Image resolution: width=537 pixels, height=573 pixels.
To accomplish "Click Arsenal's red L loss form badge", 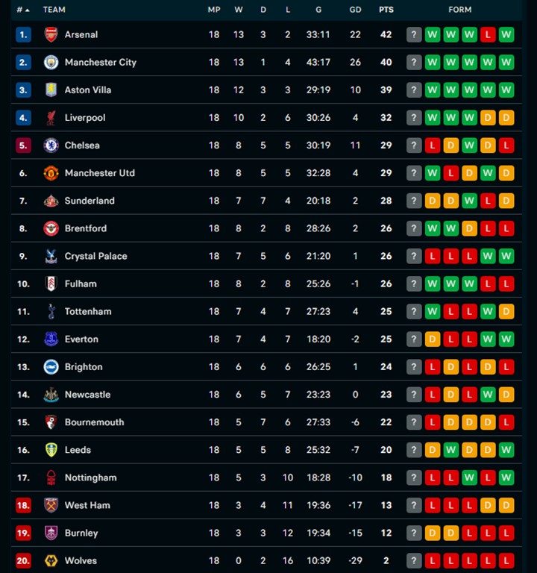I will point(488,34).
